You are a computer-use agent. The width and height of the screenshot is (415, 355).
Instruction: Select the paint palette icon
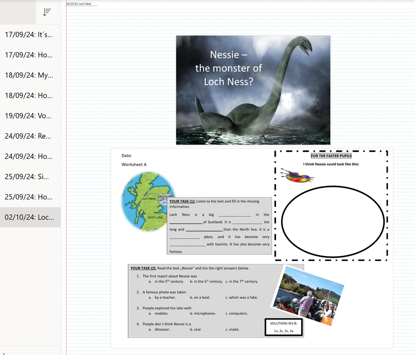pos(297,176)
